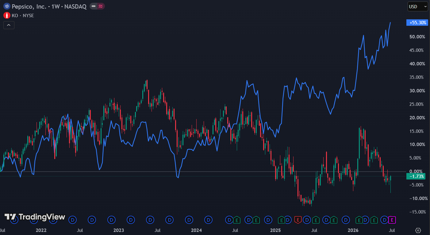Viewport: 430px width, 235px height.
Task: Click the Pepsico globe logo icon
Action: 7,6
